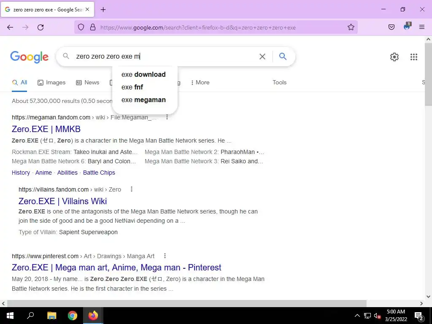
Task: Select the All results tab
Action: point(19,82)
